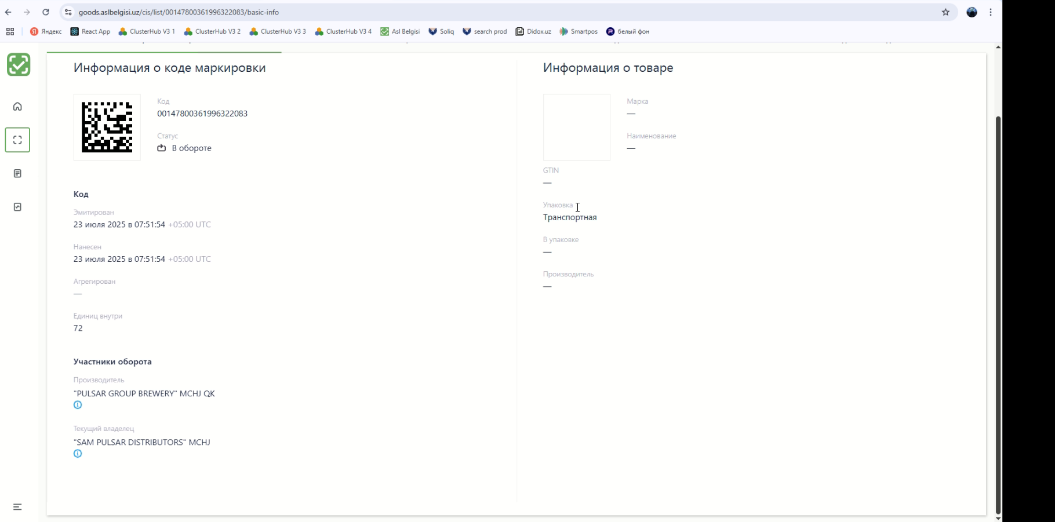
Task: Open the apps grid in bookmarks bar
Action: tap(10, 31)
